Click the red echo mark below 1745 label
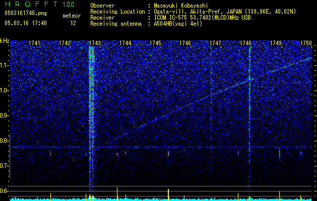Viewport: 317px width, 201px height. pyautogui.click(x=168, y=154)
